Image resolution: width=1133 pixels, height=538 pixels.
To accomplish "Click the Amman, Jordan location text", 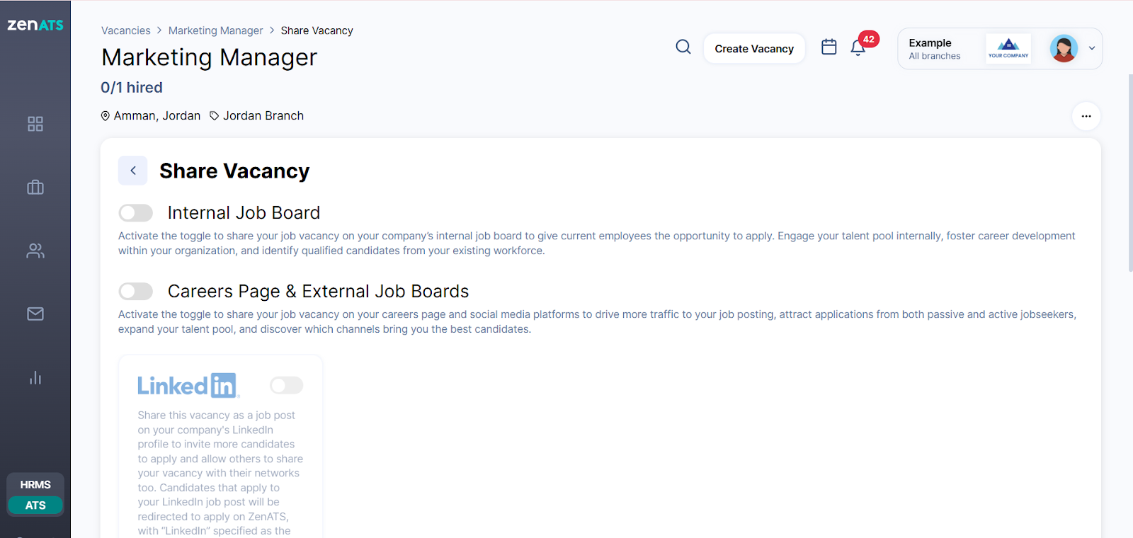I will tap(157, 116).
